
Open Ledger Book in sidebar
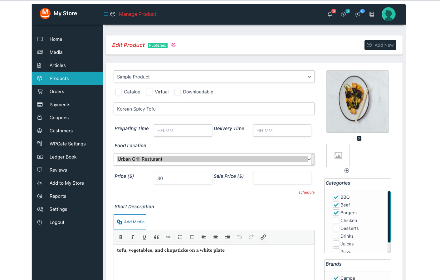(67, 157)
